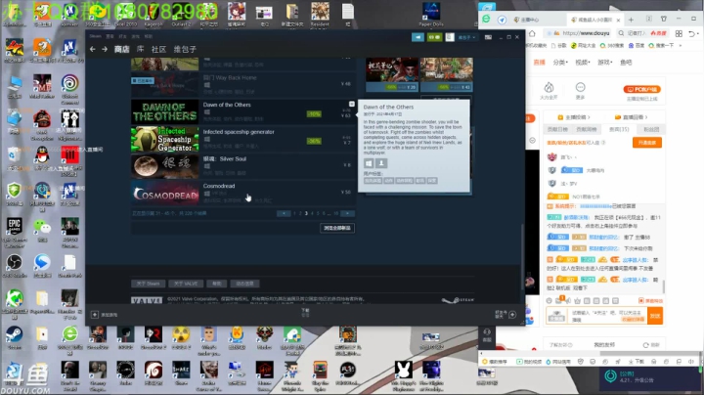Click browser home icon in Douyu window
704x395 pixels.
coord(532,33)
